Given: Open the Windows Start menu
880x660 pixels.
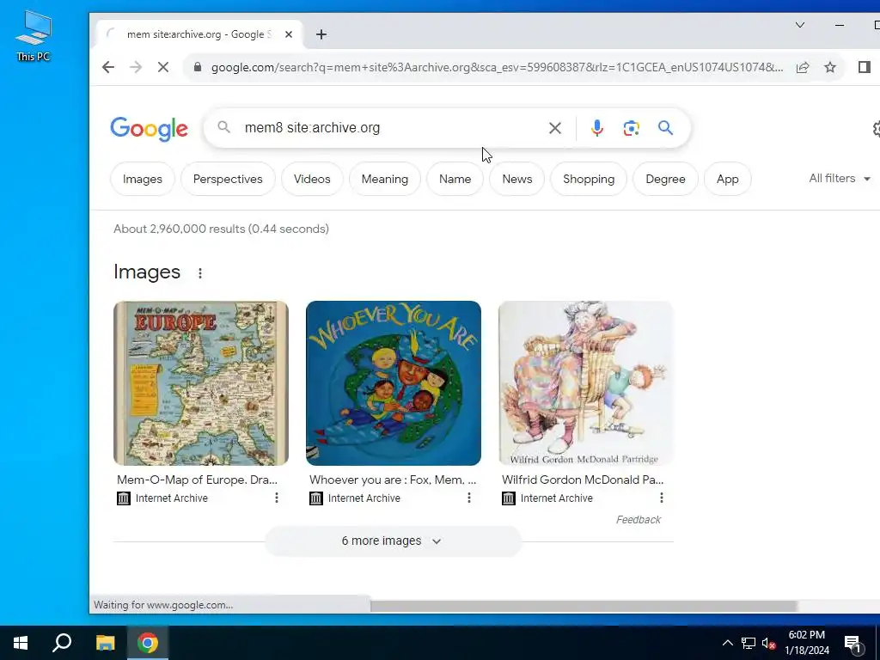Looking at the screenshot, I should tap(21, 643).
